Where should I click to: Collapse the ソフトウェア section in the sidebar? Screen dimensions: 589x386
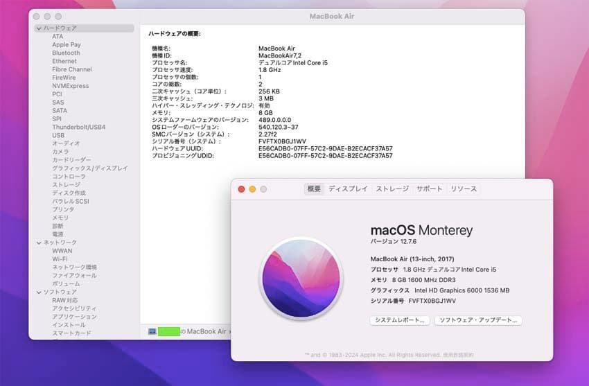[39, 292]
